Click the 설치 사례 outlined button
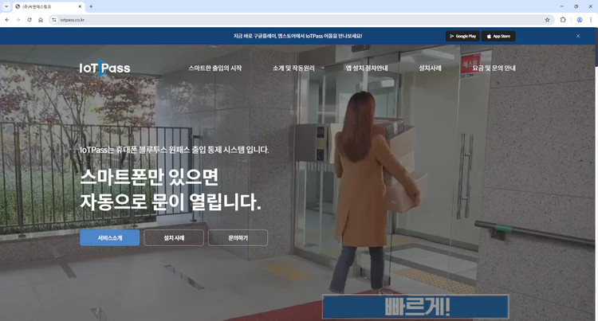598x321 pixels. (174, 238)
